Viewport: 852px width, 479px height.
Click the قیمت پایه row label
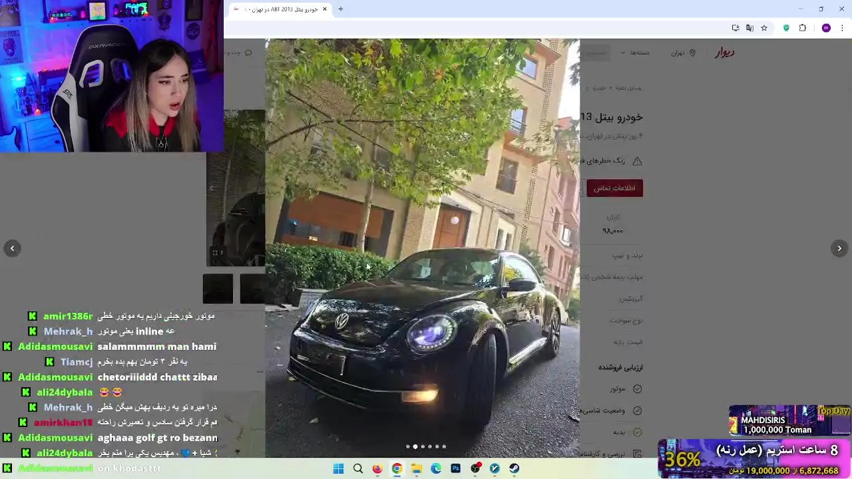628,342
